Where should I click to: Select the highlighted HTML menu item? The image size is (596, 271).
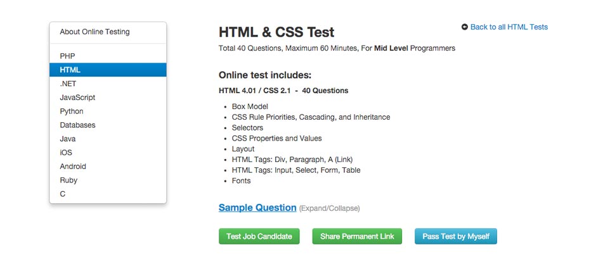click(70, 70)
